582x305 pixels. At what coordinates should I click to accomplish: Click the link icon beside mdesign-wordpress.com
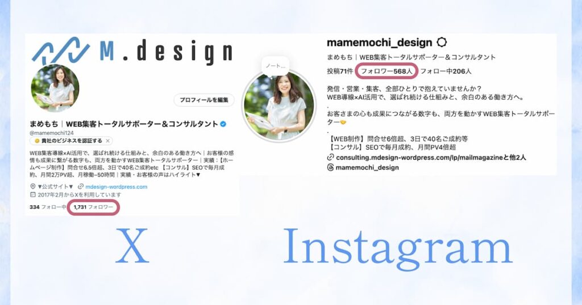pos(81,187)
